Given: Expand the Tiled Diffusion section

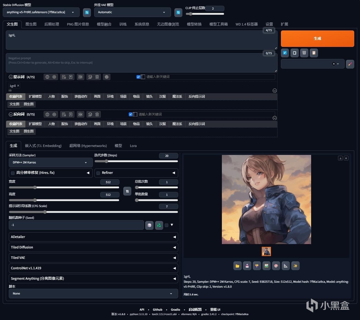Looking at the screenshot, I should pyautogui.click(x=93, y=247).
